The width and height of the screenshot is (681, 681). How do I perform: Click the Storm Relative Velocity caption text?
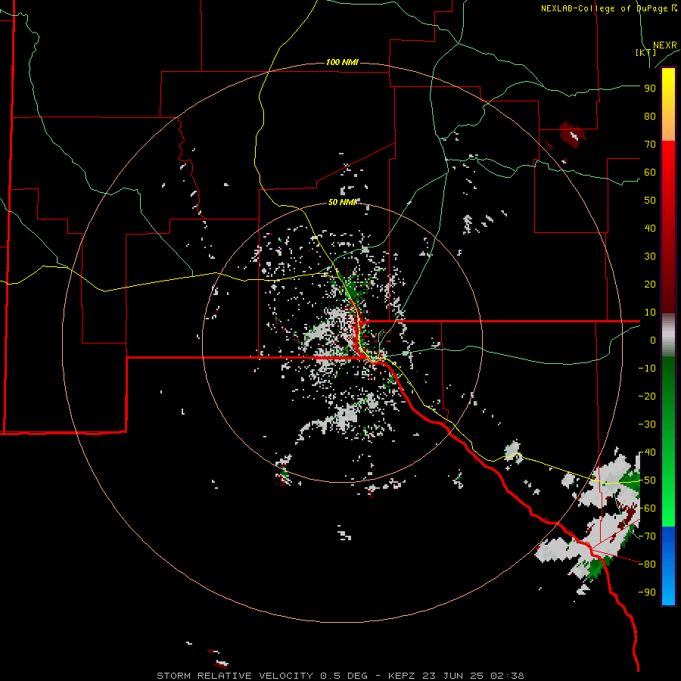pyautogui.click(x=340, y=676)
